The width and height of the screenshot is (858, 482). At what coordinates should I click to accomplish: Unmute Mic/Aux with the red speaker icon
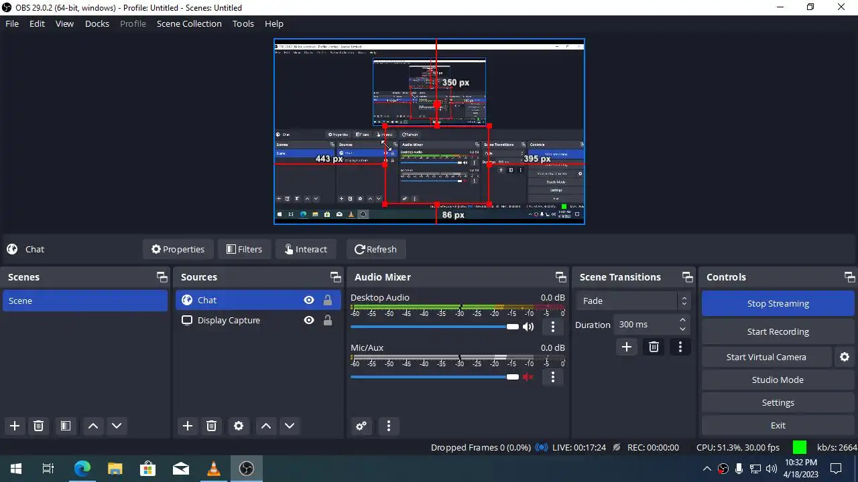tap(528, 377)
